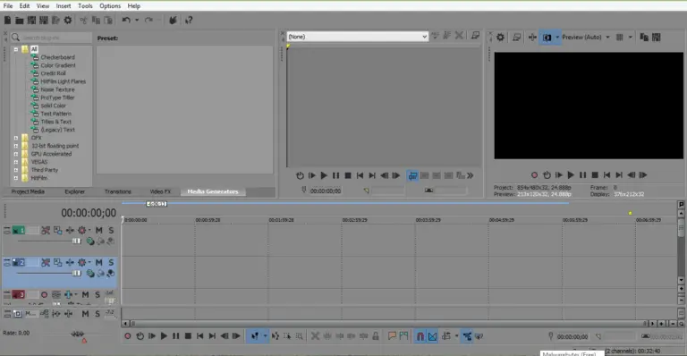The width and height of the screenshot is (687, 356).
Task: Click bypass motion blur icon on track 1
Action: (46, 230)
